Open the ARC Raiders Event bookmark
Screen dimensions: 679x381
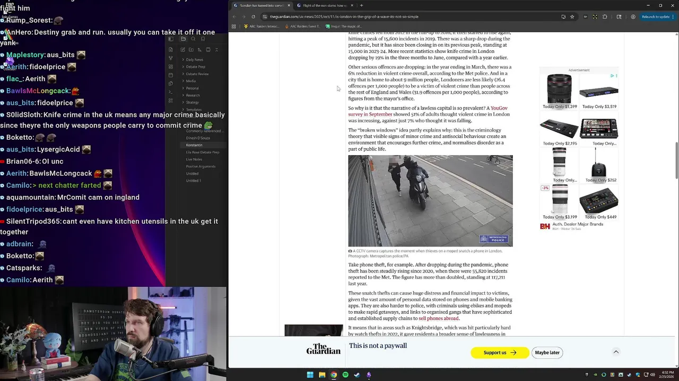tap(302, 26)
